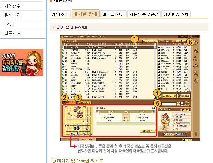Click the avatar designer banner ad

pyautogui.click(x=22, y=63)
